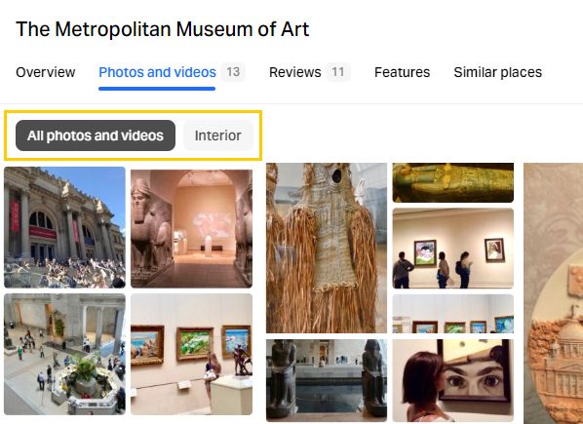Open the Overview tab

(x=46, y=72)
